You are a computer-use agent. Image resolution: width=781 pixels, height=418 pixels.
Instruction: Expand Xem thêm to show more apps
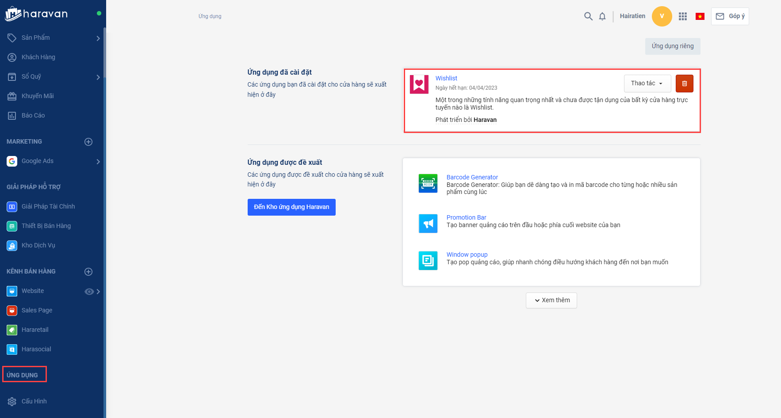(x=551, y=300)
